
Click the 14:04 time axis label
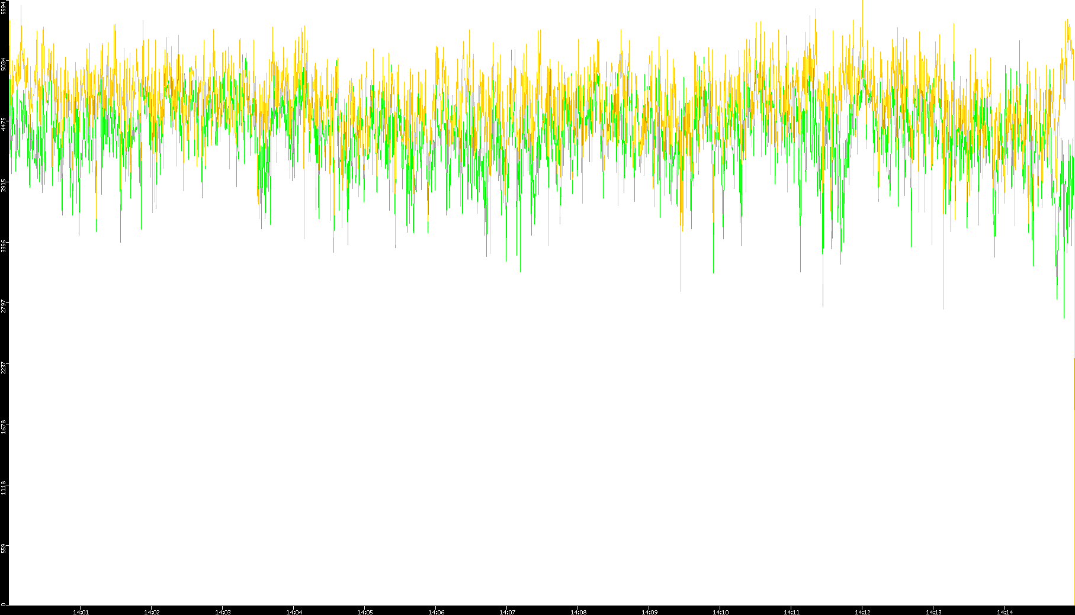(x=294, y=612)
